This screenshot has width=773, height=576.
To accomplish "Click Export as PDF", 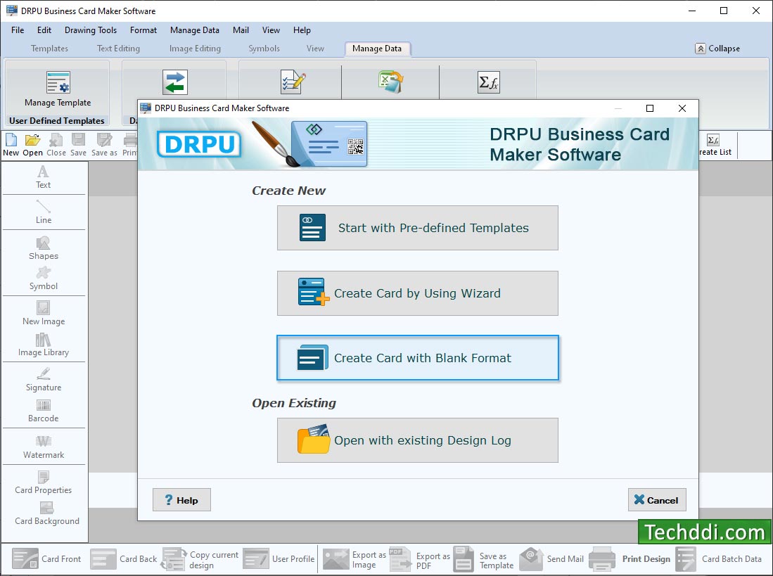I will [419, 559].
